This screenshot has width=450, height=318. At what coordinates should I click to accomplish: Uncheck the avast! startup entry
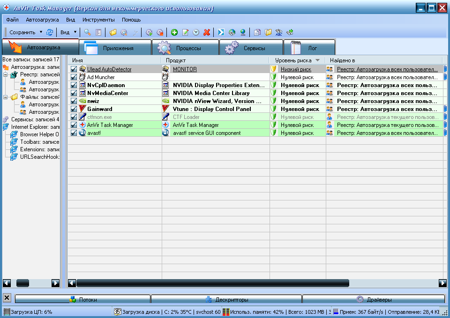click(x=74, y=133)
